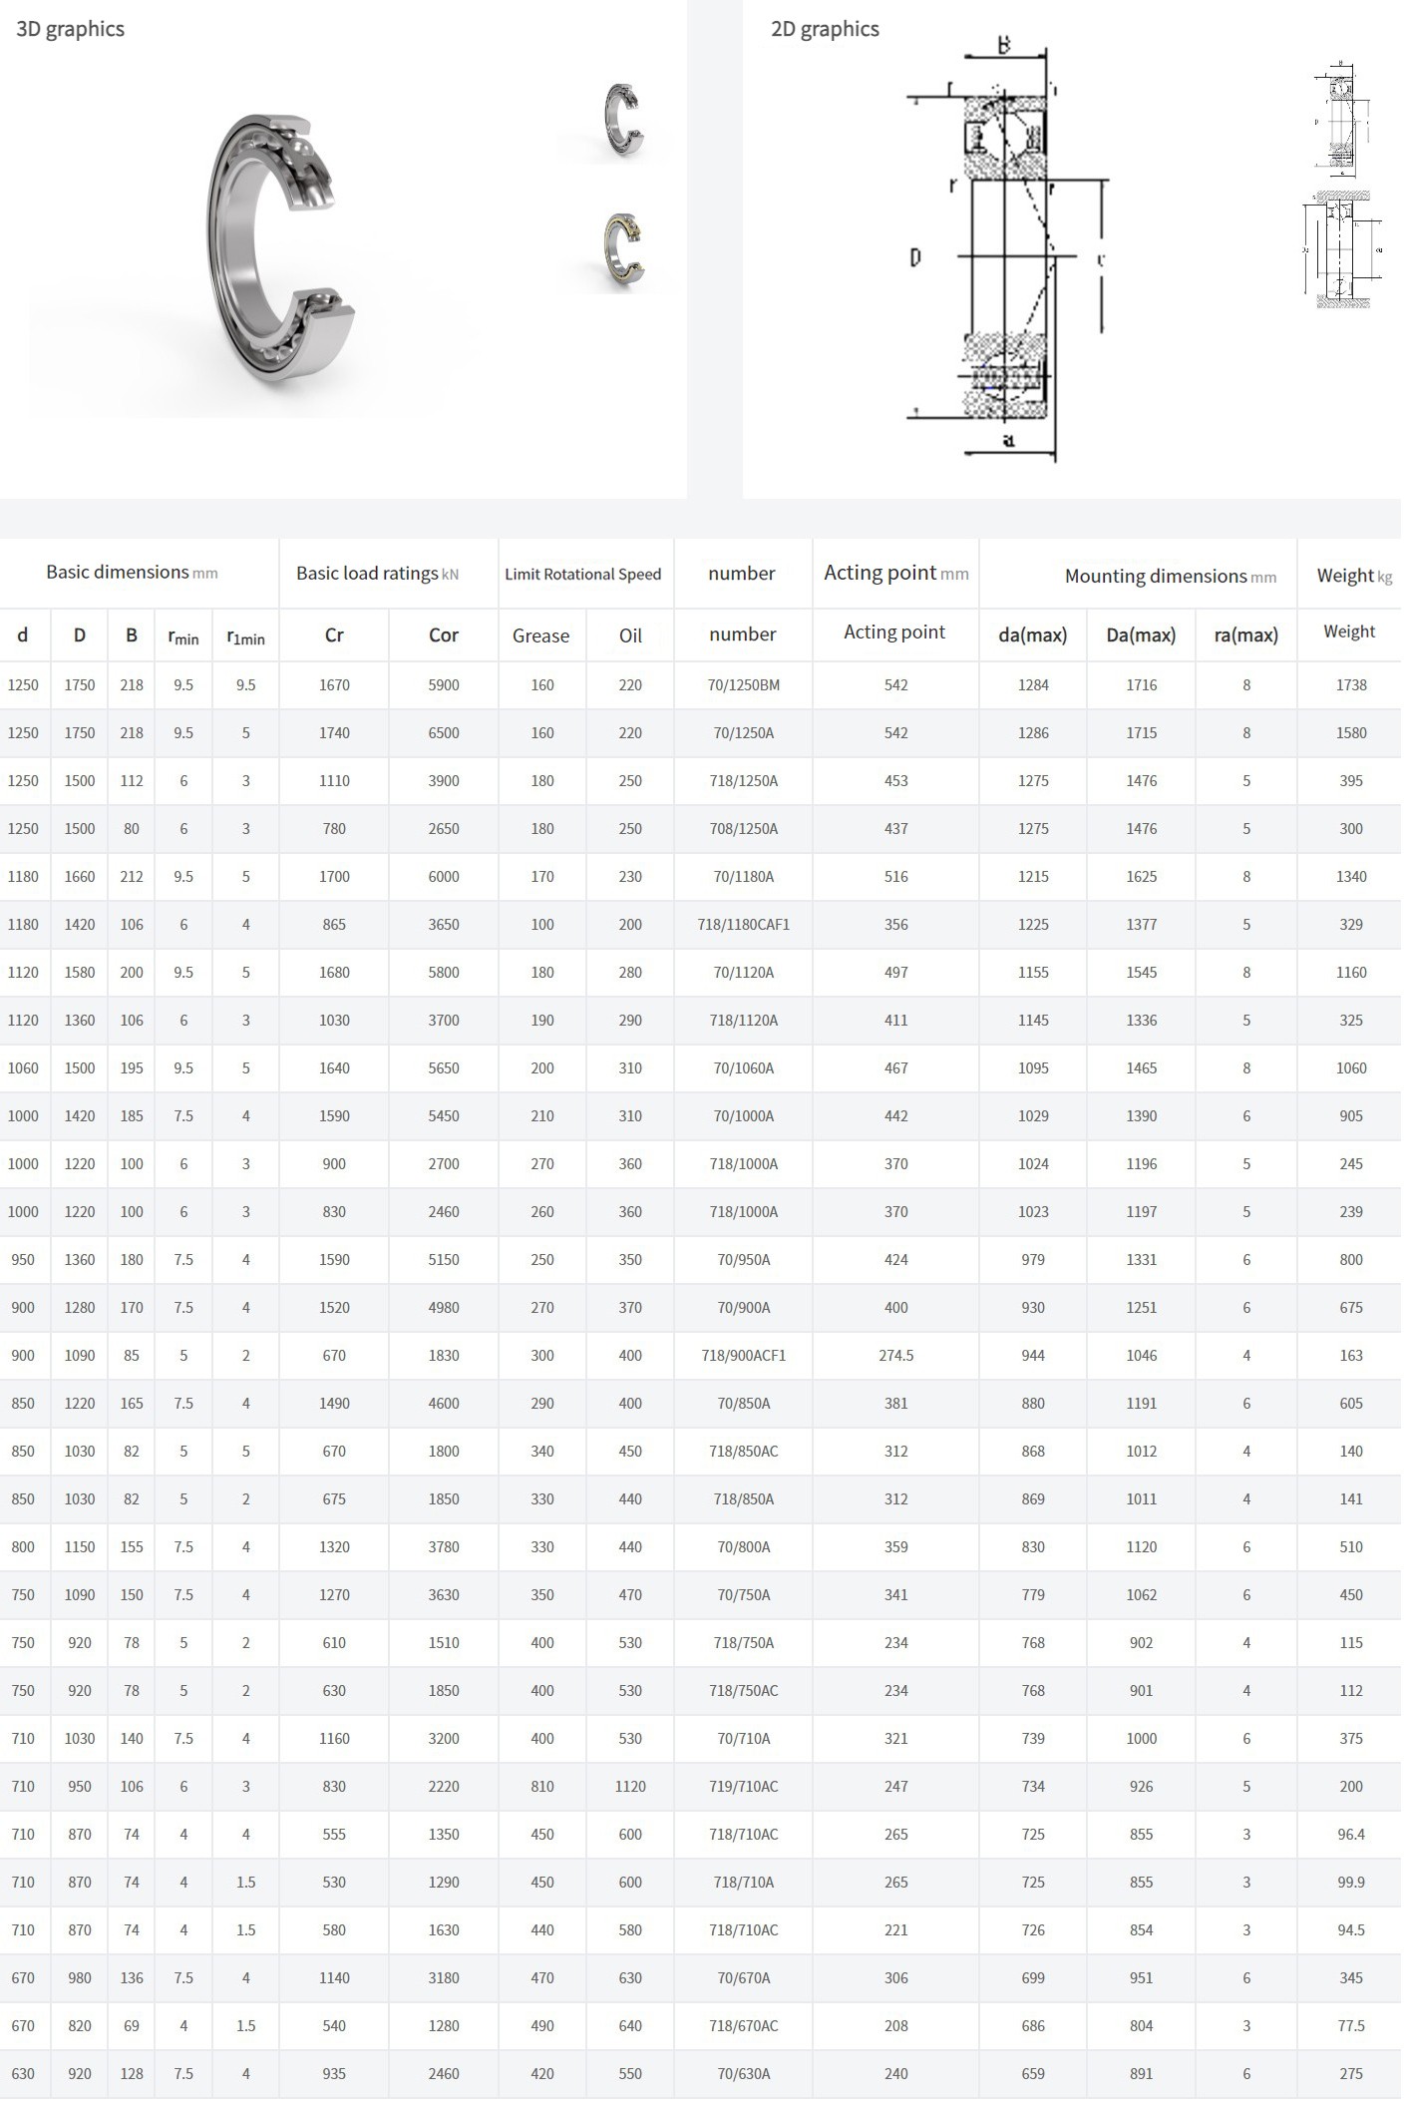Select bearing number 70/1120A
The image size is (1405, 2117).
click(x=744, y=973)
